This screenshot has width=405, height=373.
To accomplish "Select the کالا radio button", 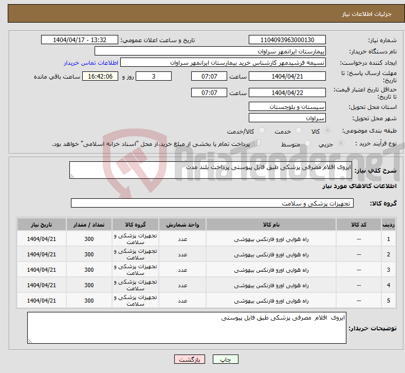I will point(327,130).
